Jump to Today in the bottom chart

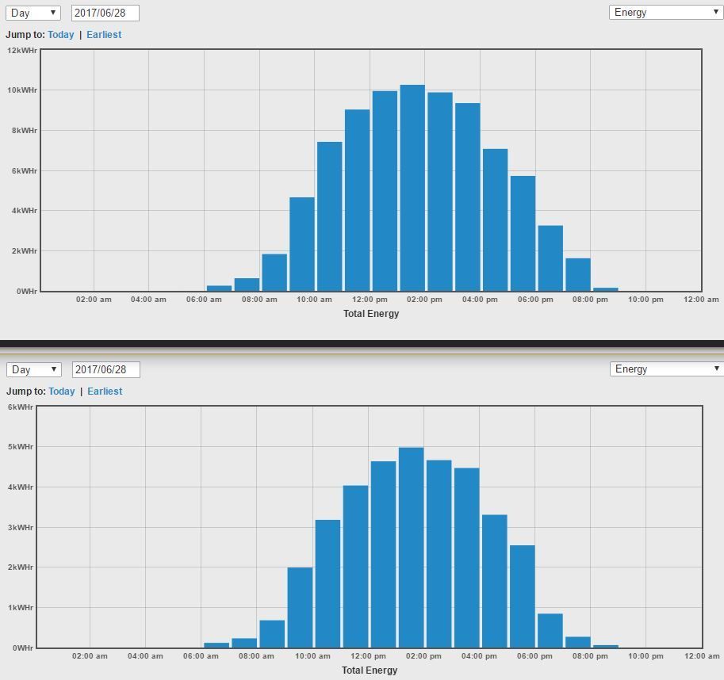(61, 392)
